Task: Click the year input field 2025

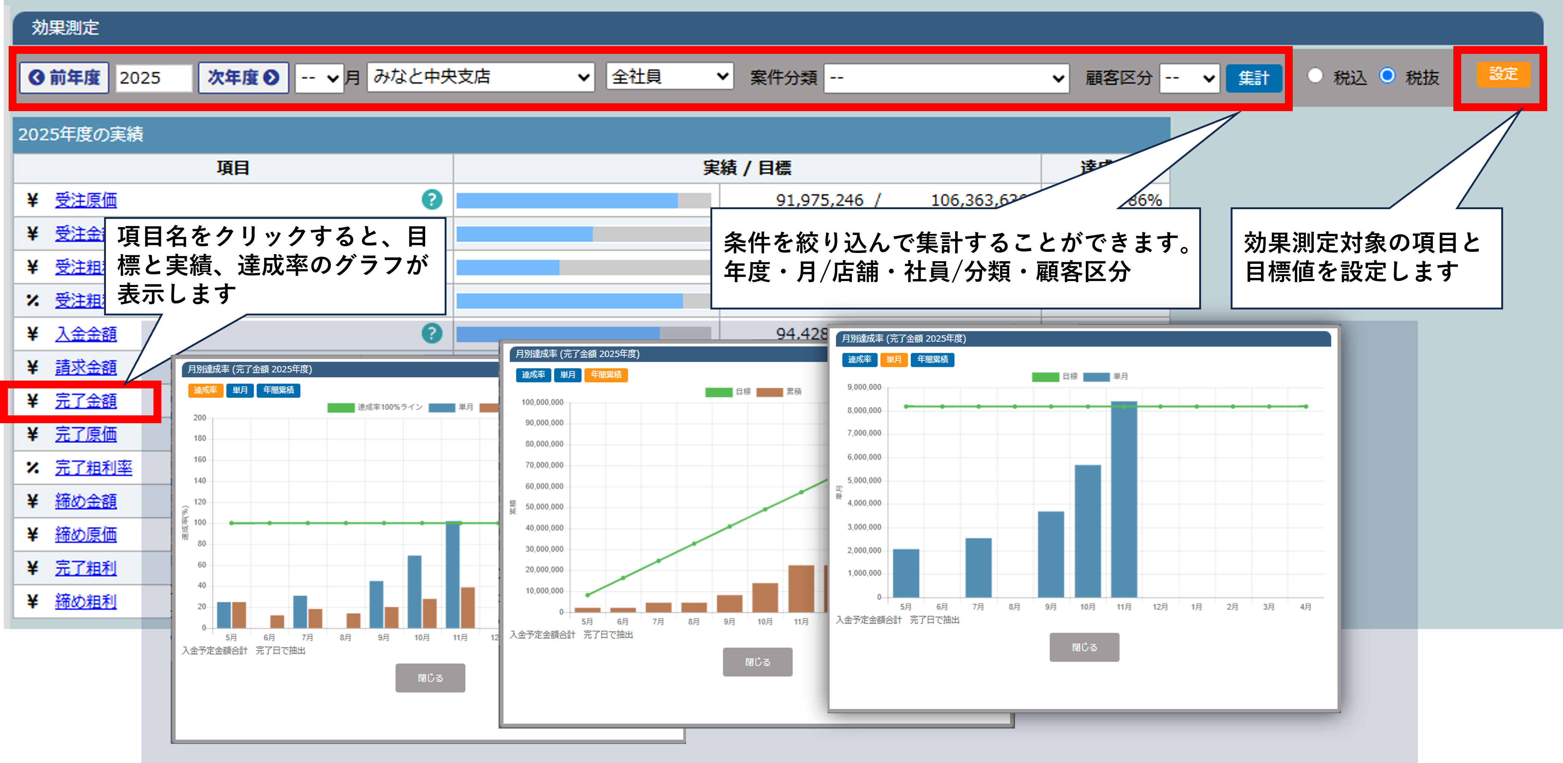Action: (x=153, y=78)
